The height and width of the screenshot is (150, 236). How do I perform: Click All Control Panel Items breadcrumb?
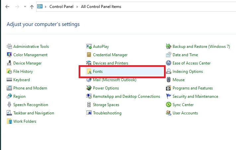(101, 7)
